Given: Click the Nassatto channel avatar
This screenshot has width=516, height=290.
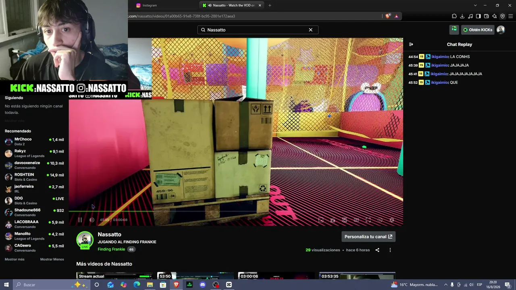Looking at the screenshot, I should coord(85,240).
